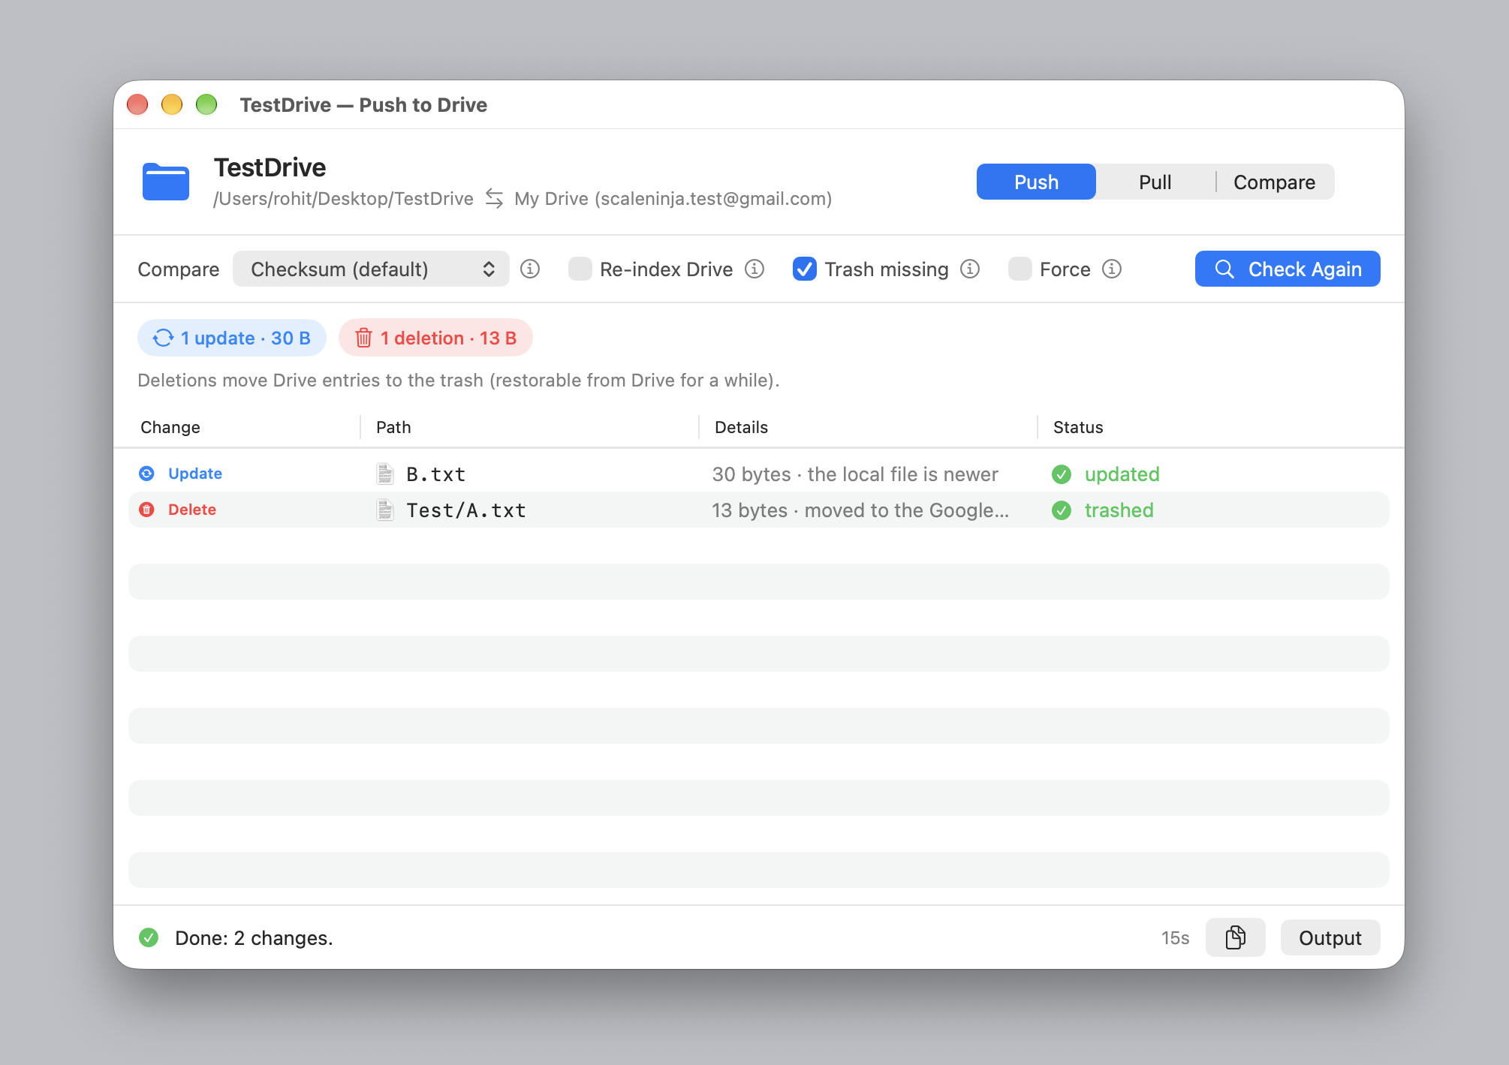Click the blue TestDrive folder icon
The width and height of the screenshot is (1509, 1065).
tap(166, 182)
